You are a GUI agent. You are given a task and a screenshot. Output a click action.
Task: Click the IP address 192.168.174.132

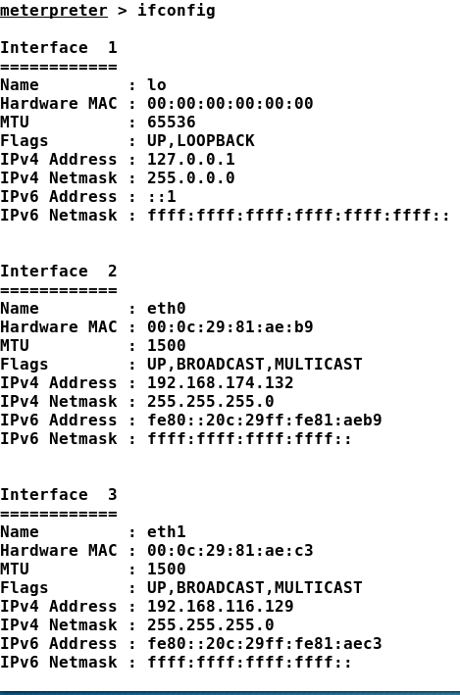[221, 382]
